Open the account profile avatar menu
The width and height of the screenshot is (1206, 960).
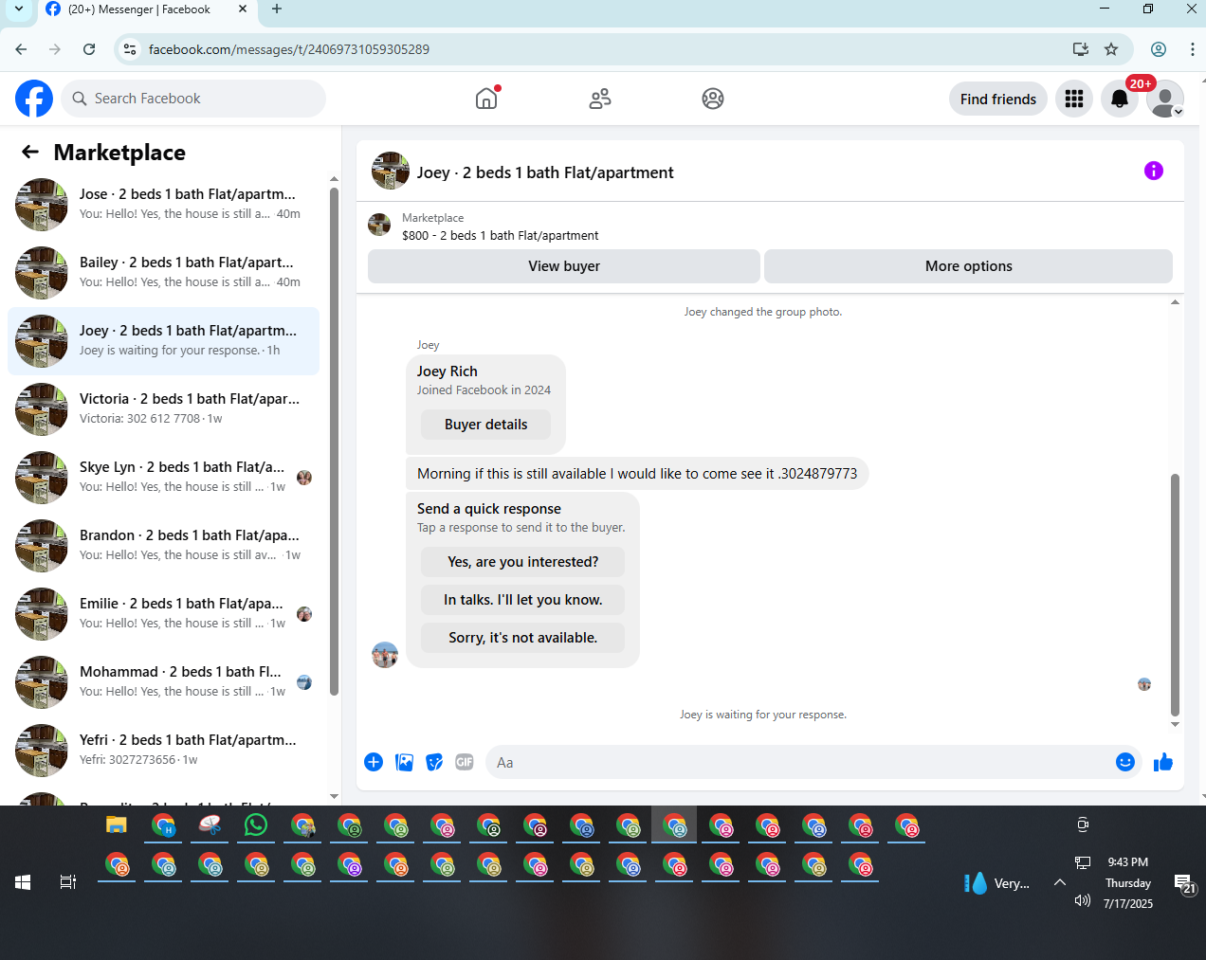pos(1165,99)
